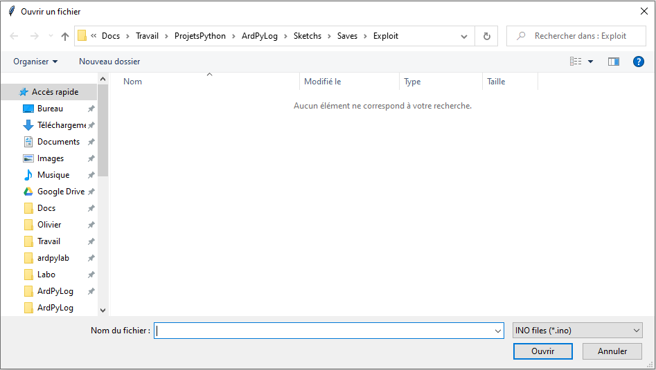Viewport: 656px width, 370px height.
Task: Navigate to Sketchs in breadcrumb path
Action: (x=308, y=36)
